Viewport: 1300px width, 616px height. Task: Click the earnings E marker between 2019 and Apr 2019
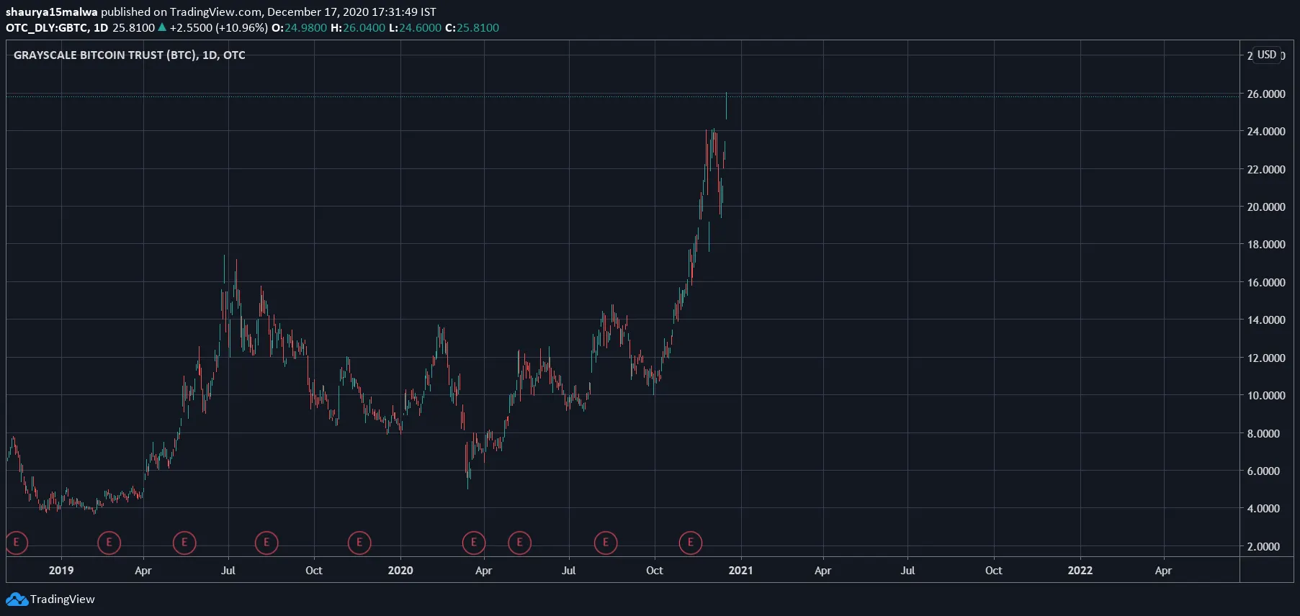(109, 543)
